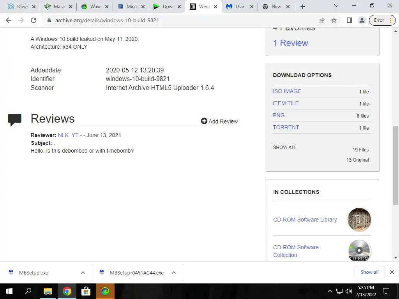Viewport: 399px width, 299px height.
Task: Open the Windows Start menu
Action: click(x=9, y=291)
